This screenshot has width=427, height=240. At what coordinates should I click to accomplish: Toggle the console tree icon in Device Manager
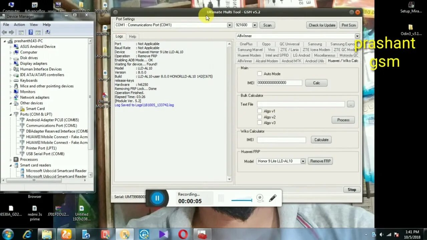[x=21, y=32]
